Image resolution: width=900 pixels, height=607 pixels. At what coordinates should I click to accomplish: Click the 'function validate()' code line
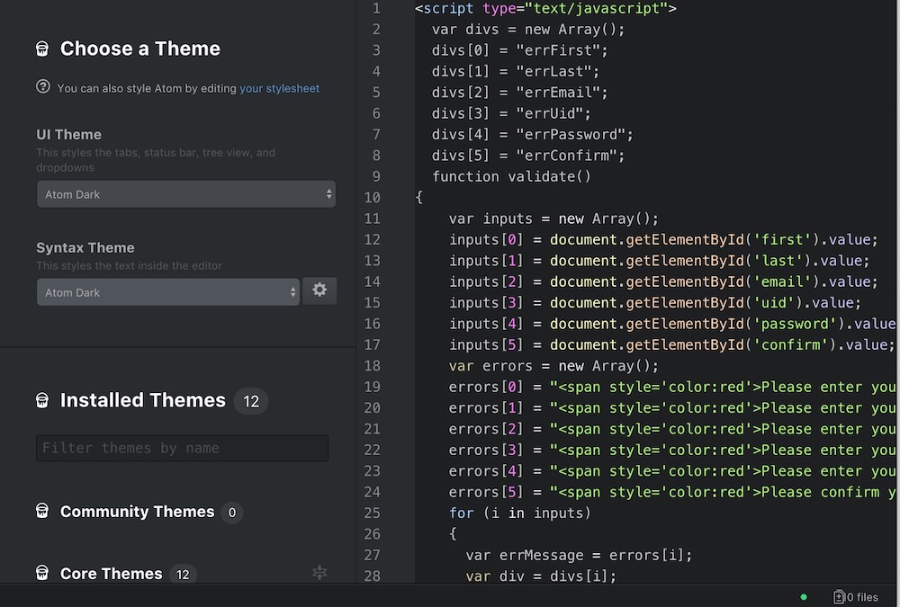(511, 176)
